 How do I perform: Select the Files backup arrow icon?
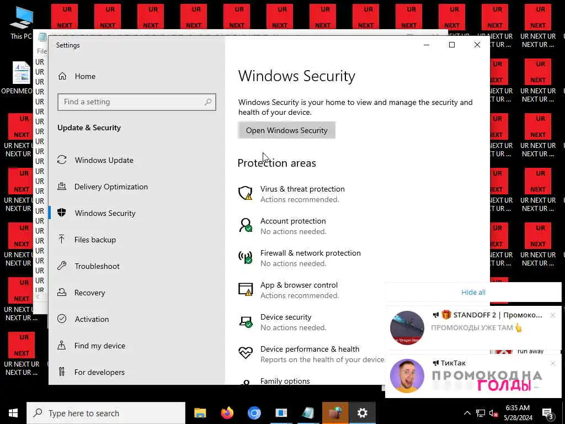(x=62, y=240)
